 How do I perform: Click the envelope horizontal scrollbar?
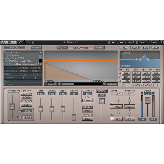82,84
